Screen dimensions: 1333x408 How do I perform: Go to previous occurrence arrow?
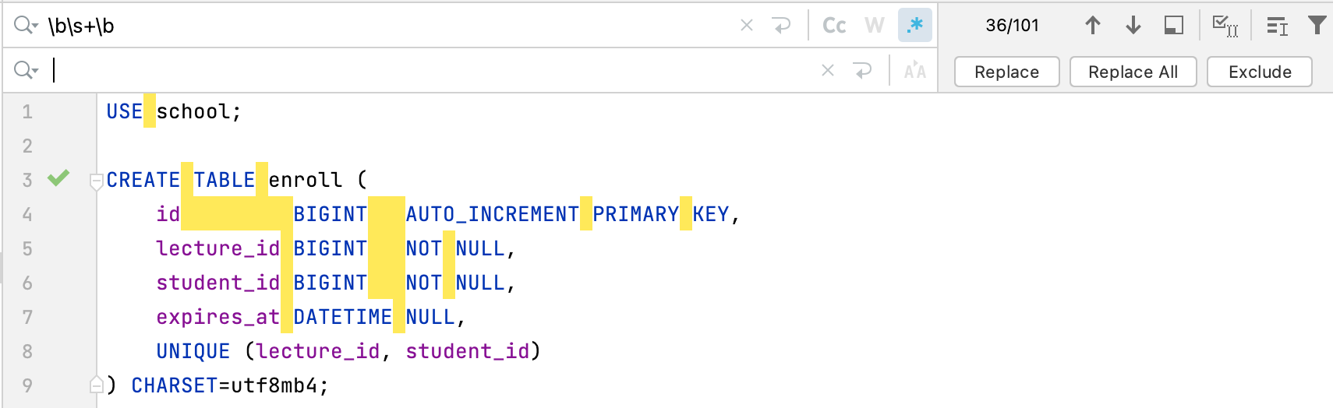pos(1093,26)
